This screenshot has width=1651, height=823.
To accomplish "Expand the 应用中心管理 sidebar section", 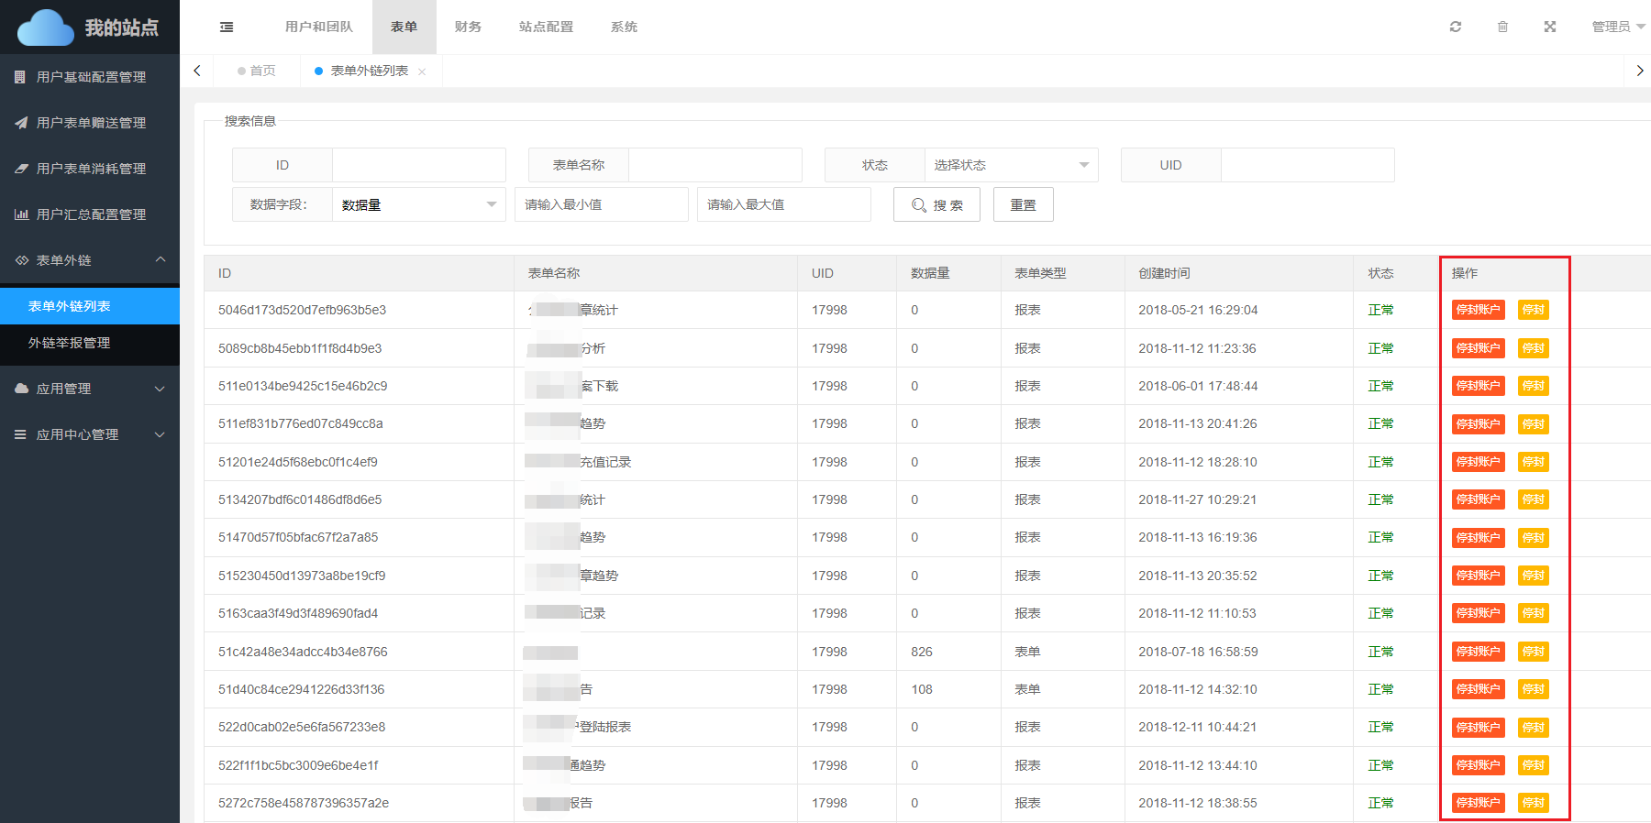I will 90,434.
